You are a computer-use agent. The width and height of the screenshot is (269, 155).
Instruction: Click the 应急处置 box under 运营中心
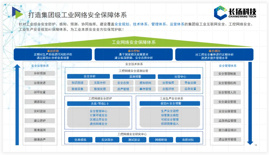click(190, 89)
